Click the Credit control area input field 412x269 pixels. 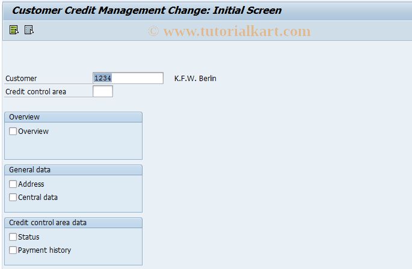[103, 91]
